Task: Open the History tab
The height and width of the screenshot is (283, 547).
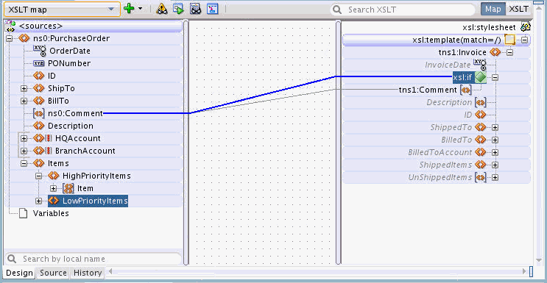Action: (x=88, y=273)
